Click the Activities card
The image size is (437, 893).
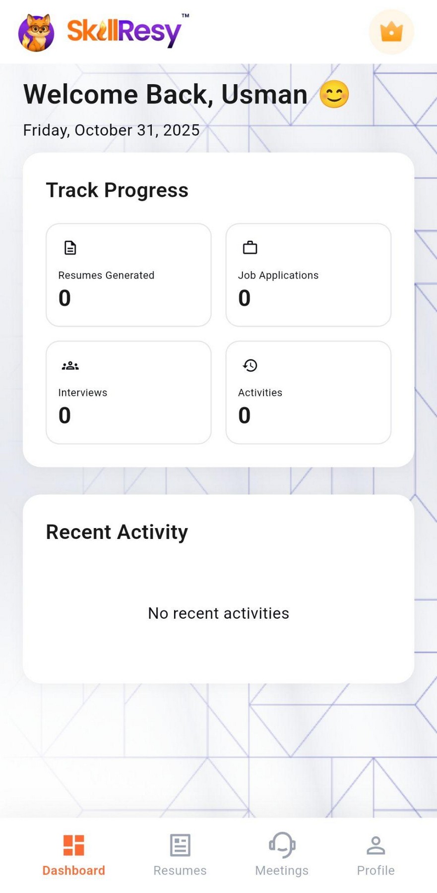pos(308,392)
